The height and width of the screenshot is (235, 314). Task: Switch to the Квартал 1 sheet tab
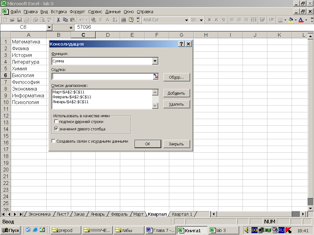point(182,214)
